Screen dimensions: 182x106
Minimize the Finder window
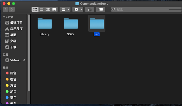click(9, 4)
